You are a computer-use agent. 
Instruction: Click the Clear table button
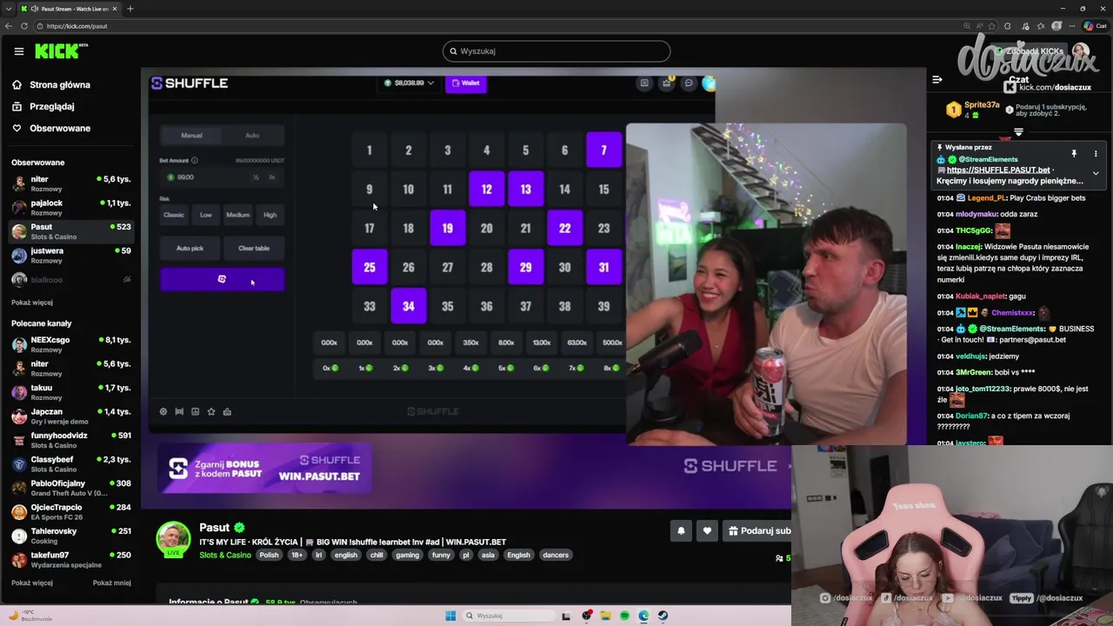(254, 248)
